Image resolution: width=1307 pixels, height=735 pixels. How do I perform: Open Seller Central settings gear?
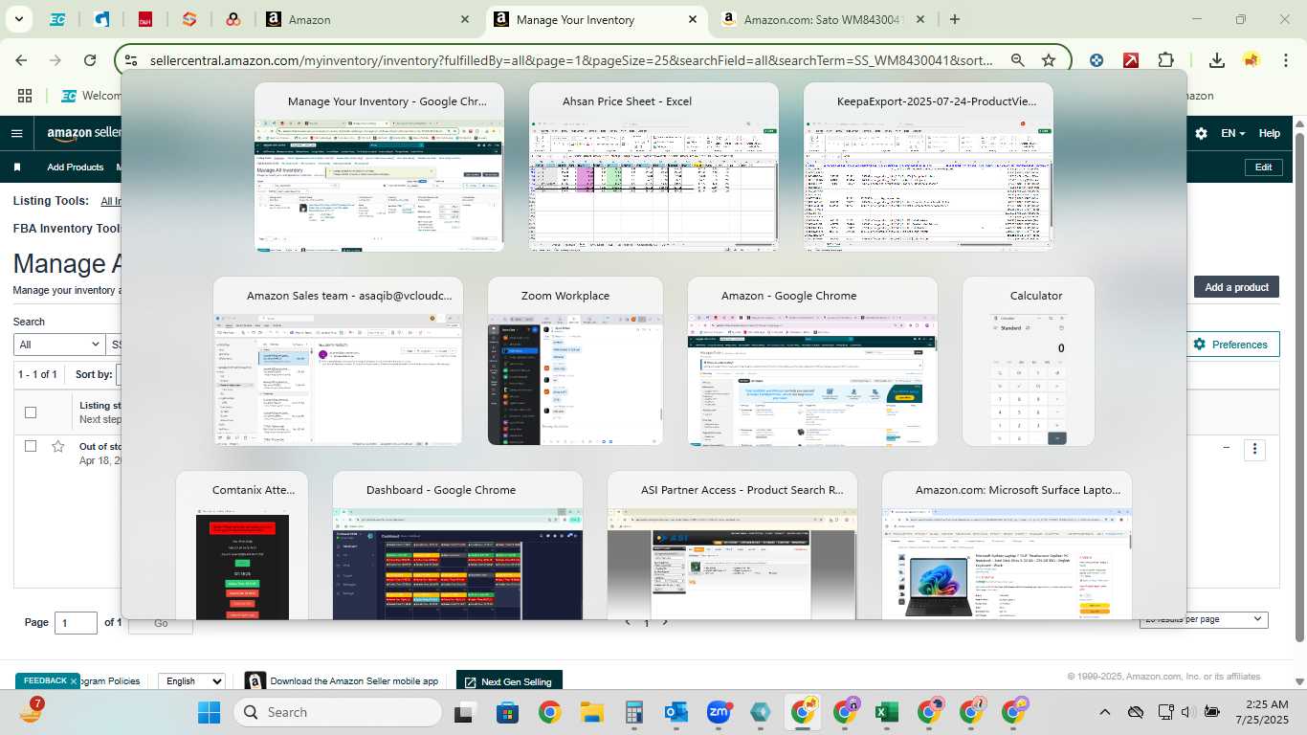1201,134
